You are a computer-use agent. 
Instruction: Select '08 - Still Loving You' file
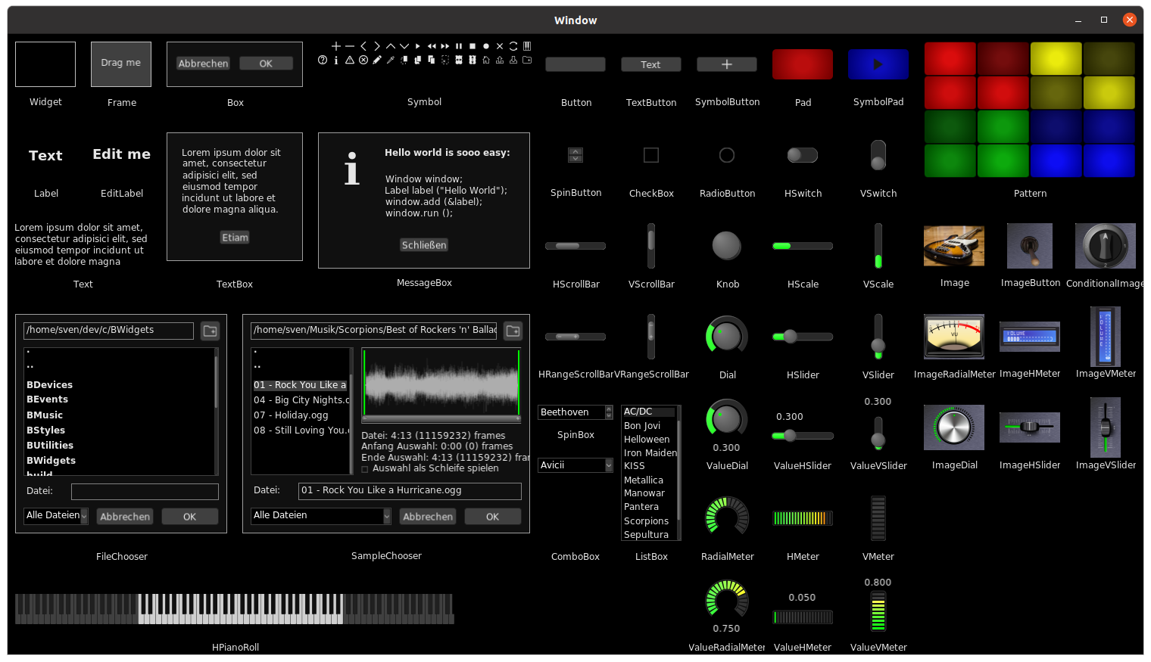point(301,430)
